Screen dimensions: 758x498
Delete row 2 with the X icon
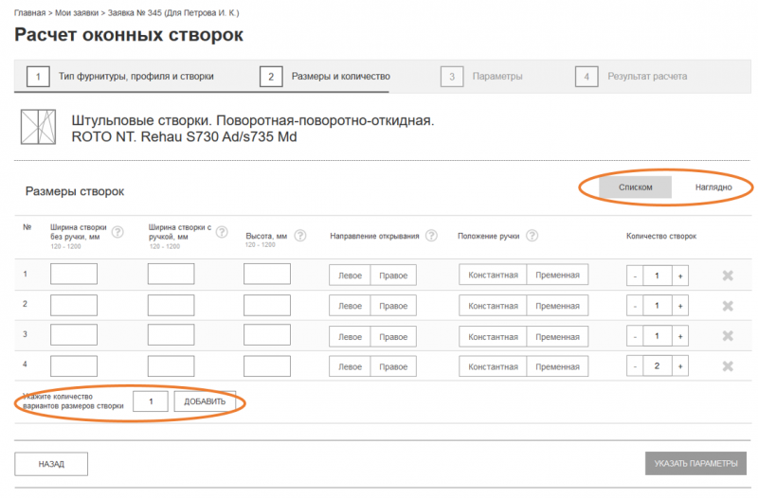click(728, 306)
